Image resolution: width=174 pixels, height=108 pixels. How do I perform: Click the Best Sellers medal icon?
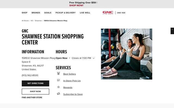tap(58, 73)
